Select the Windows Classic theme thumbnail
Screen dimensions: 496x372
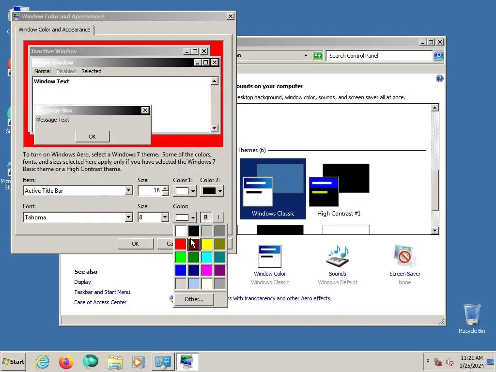[x=273, y=189]
